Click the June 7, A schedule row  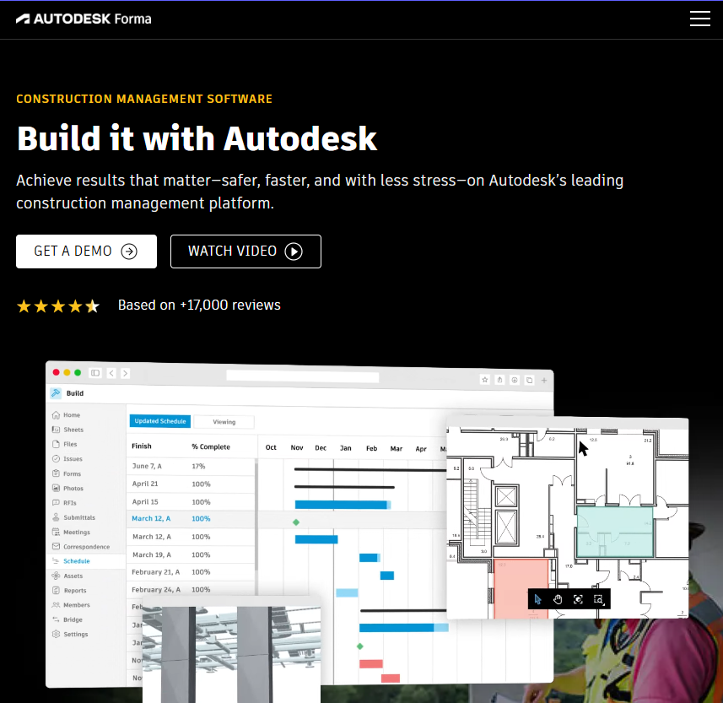tap(191, 466)
